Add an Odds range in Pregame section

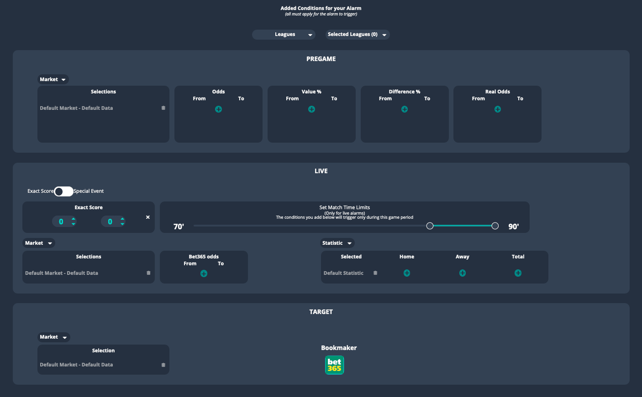(218, 109)
